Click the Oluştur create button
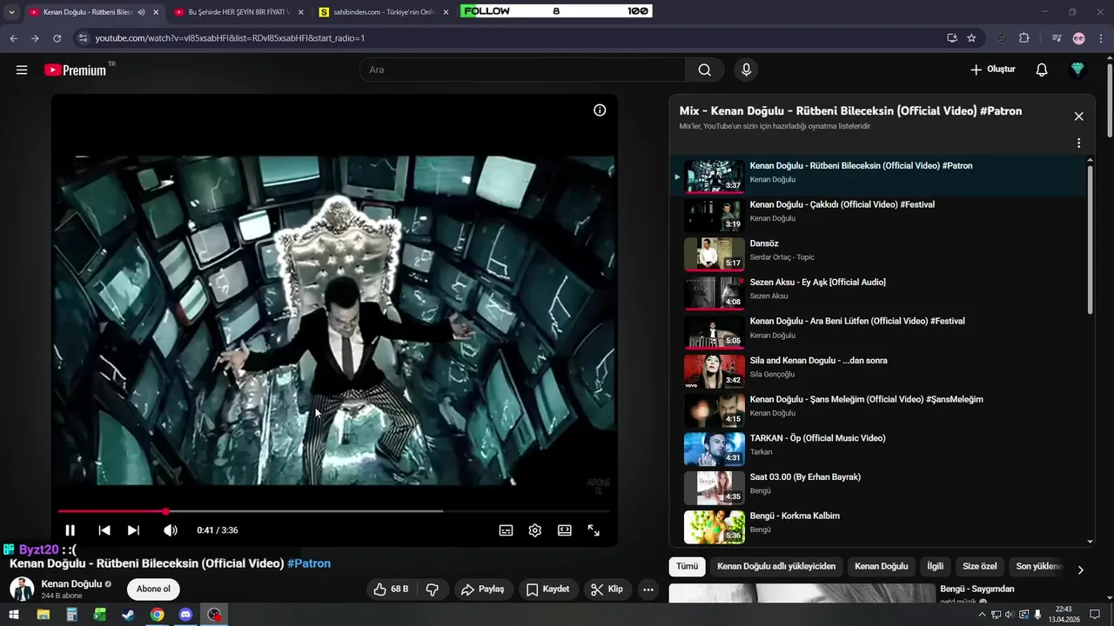 [993, 70]
